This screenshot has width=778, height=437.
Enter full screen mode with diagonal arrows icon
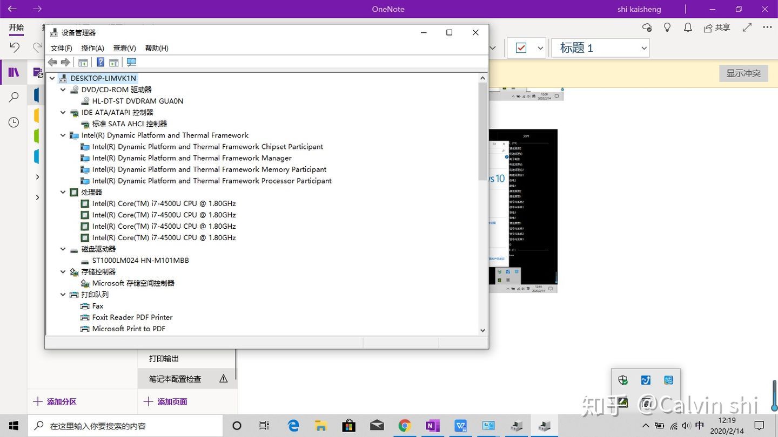[x=747, y=28]
